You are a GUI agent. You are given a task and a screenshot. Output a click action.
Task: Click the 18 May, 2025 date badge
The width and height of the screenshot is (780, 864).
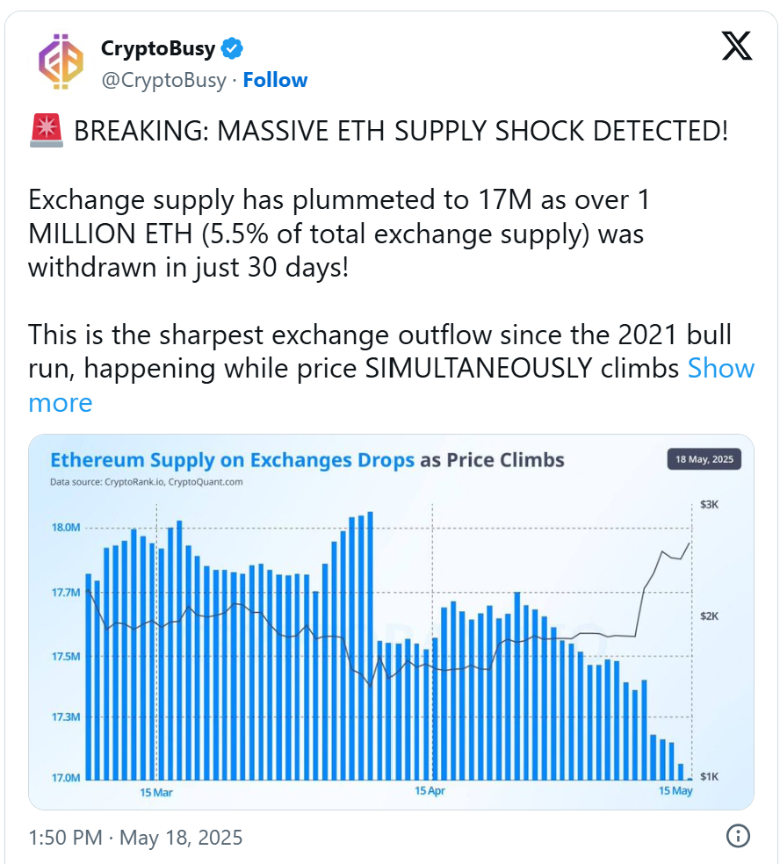click(x=704, y=459)
